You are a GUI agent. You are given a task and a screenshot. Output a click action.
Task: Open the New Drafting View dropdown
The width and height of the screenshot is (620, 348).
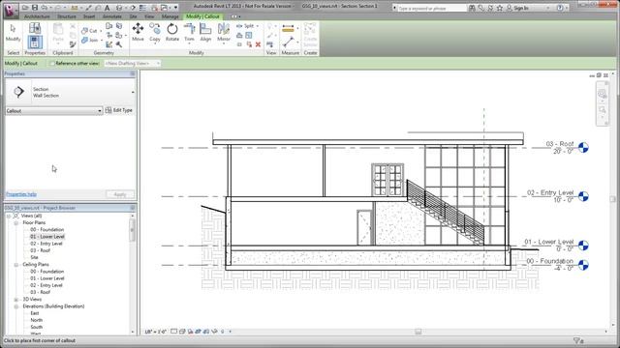pos(132,63)
